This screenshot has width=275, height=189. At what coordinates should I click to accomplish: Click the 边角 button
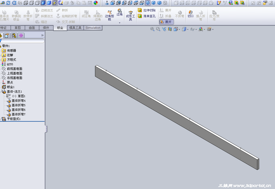(x=120, y=12)
